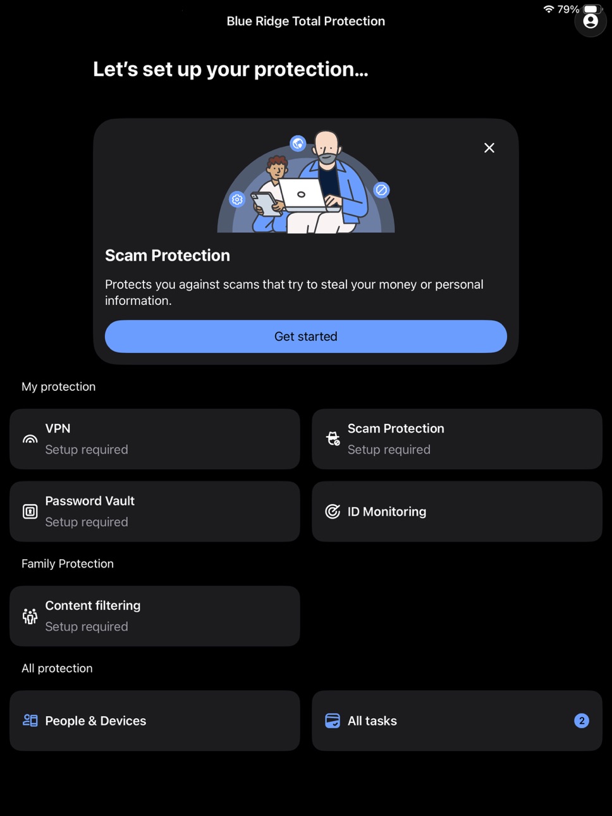Open People & Devices section
Image resolution: width=612 pixels, height=816 pixels.
coord(155,720)
